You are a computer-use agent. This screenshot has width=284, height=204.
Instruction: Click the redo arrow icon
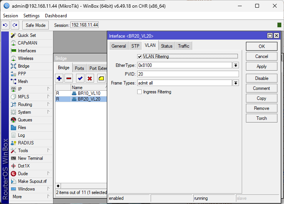click(15, 25)
